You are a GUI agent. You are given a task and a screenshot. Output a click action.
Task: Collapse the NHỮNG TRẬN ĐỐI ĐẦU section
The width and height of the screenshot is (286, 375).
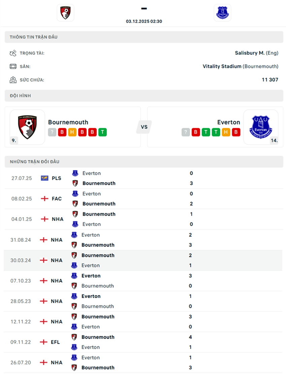pyautogui.click(x=143, y=161)
